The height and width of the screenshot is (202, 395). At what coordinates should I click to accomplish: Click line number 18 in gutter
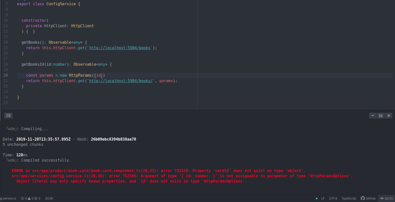6,64
